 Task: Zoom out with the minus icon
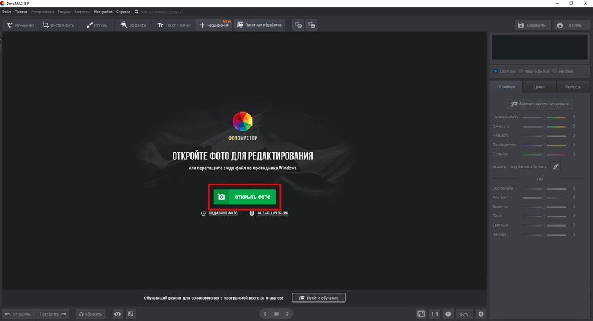pos(448,314)
